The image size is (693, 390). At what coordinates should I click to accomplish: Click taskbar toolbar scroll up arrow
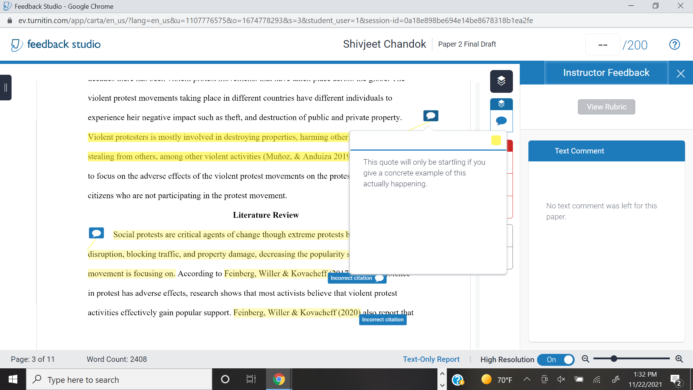click(442, 374)
